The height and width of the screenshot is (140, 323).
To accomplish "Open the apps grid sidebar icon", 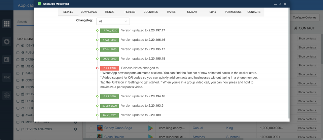I will coord(7,24).
